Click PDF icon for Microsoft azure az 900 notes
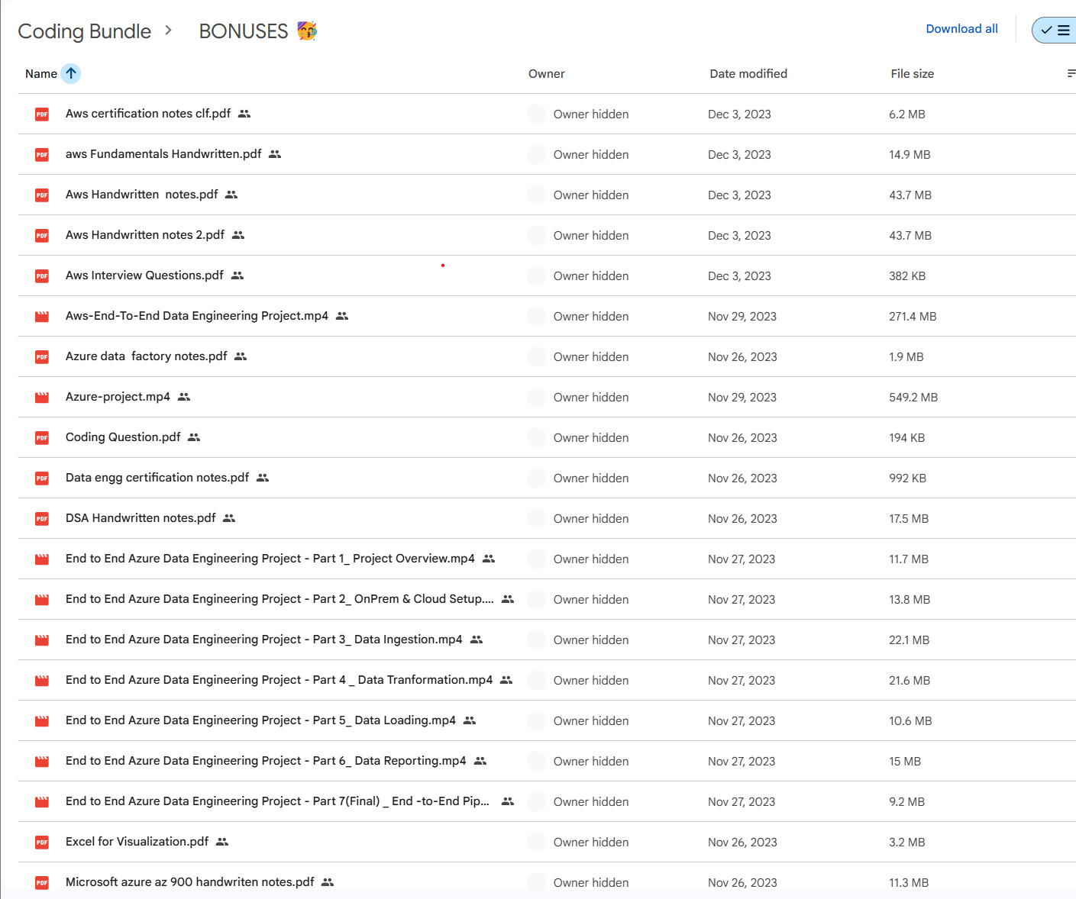 tap(42, 883)
